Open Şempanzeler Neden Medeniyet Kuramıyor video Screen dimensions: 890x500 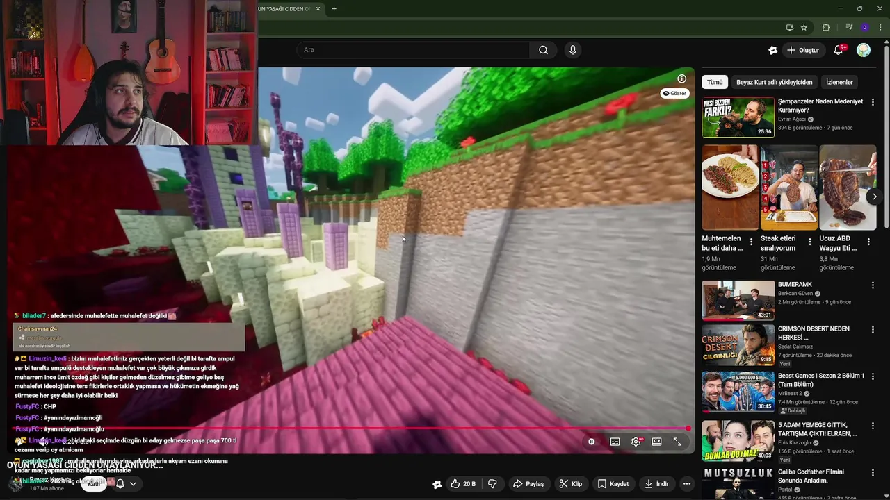(820, 106)
